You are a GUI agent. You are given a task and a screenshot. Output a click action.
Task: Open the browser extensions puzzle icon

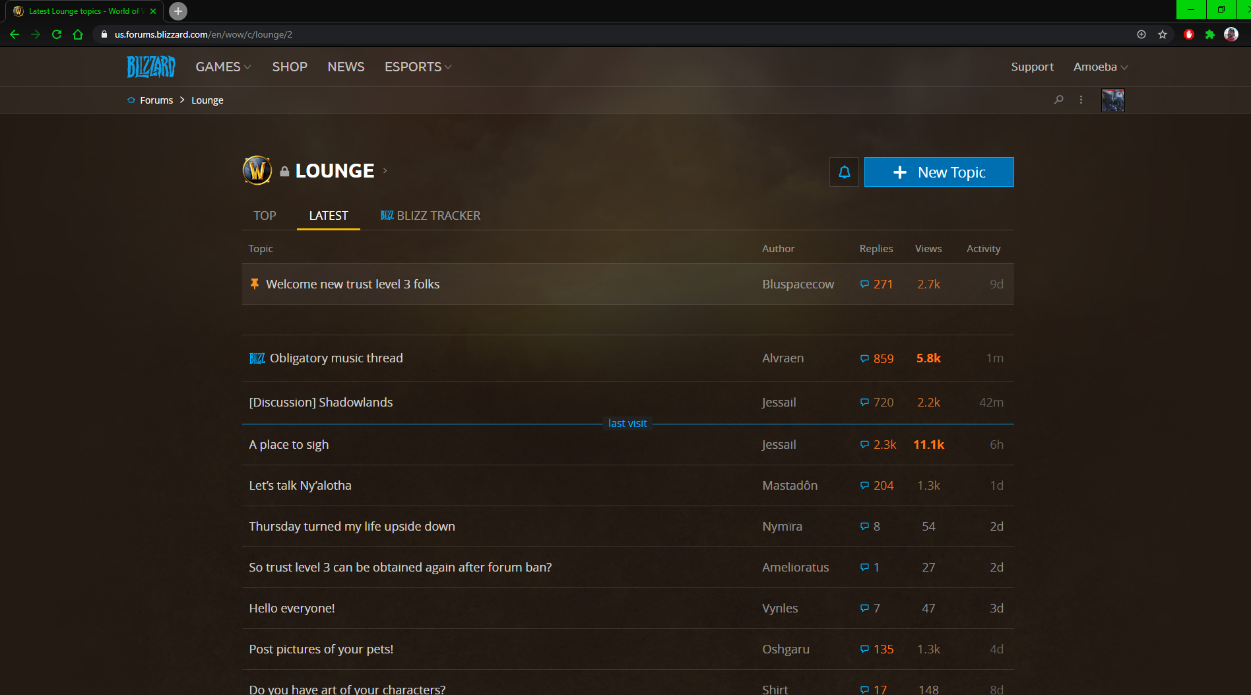pos(1210,34)
